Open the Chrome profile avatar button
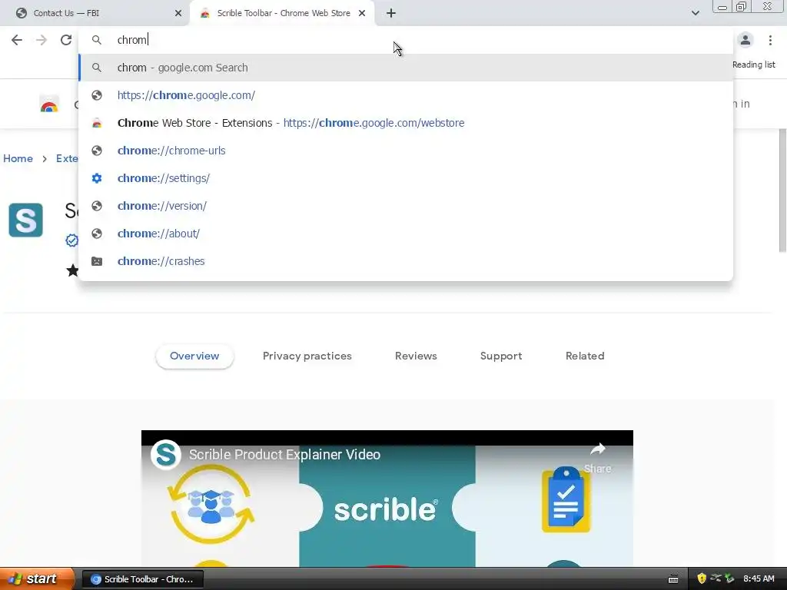The height and width of the screenshot is (590, 787). coord(745,40)
